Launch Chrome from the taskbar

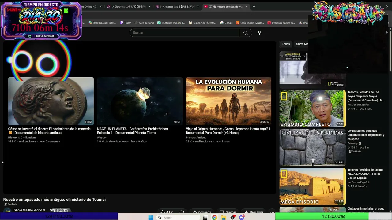click(214, 218)
